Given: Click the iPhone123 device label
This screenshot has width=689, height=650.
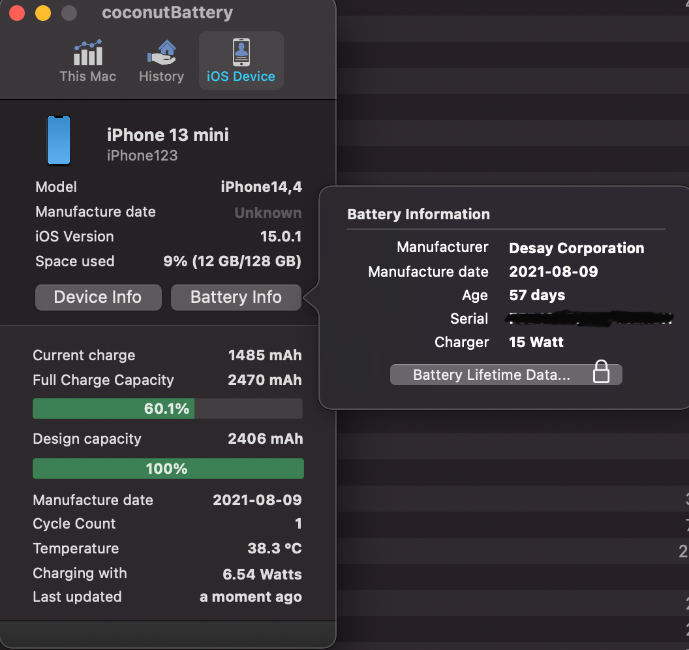Looking at the screenshot, I should pos(142,155).
